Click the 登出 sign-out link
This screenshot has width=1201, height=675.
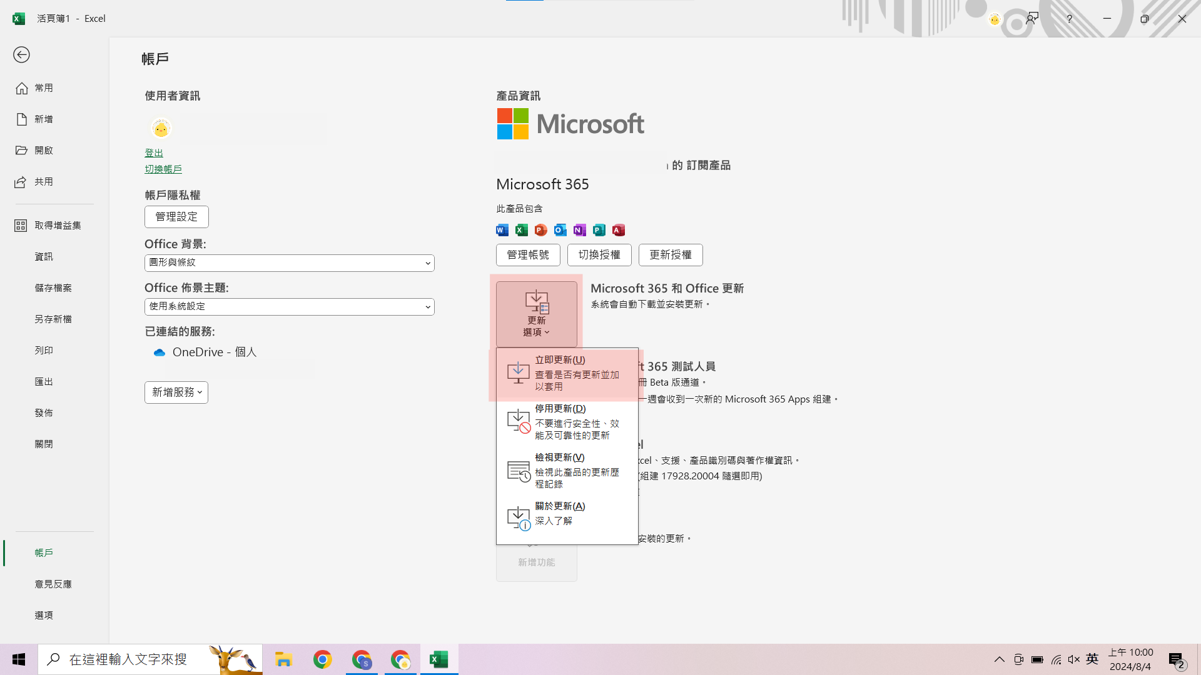154,153
